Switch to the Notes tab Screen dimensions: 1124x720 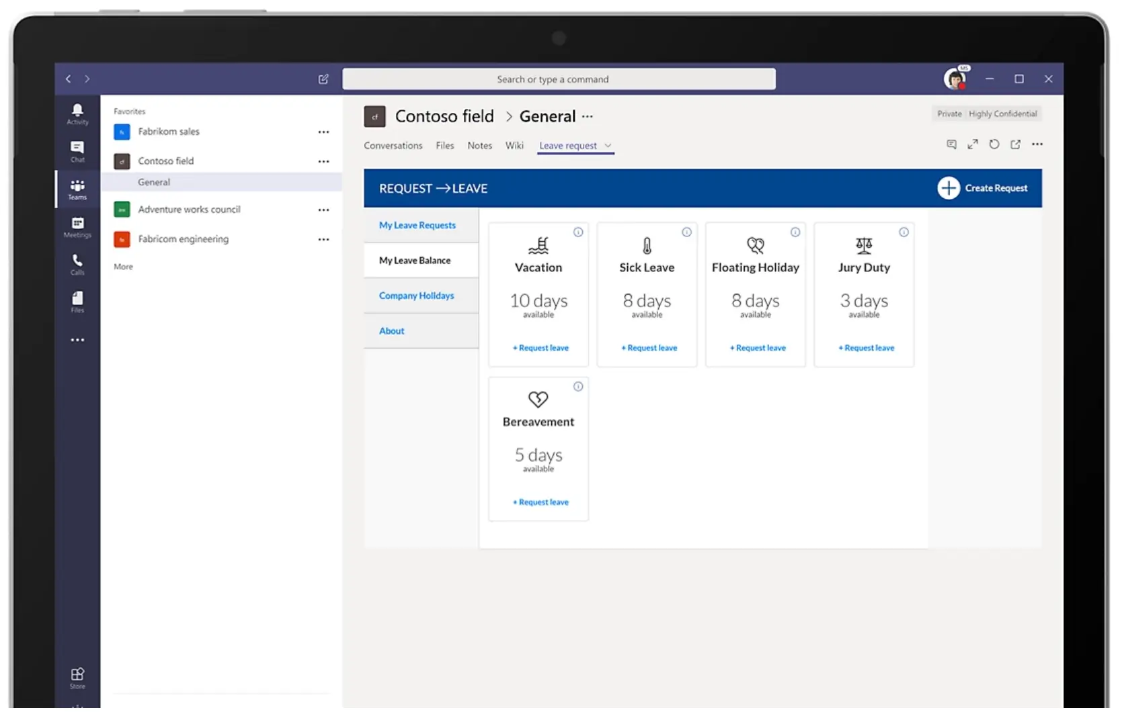coord(480,146)
